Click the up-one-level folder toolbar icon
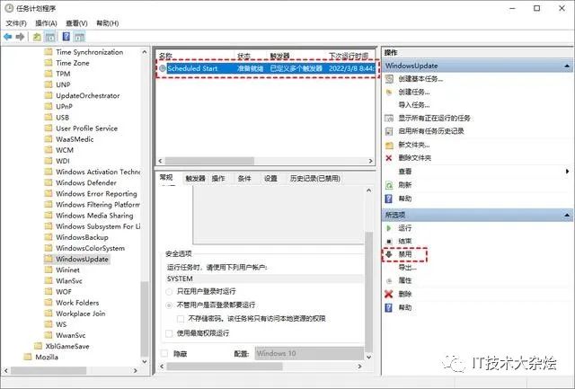 click(x=37, y=37)
